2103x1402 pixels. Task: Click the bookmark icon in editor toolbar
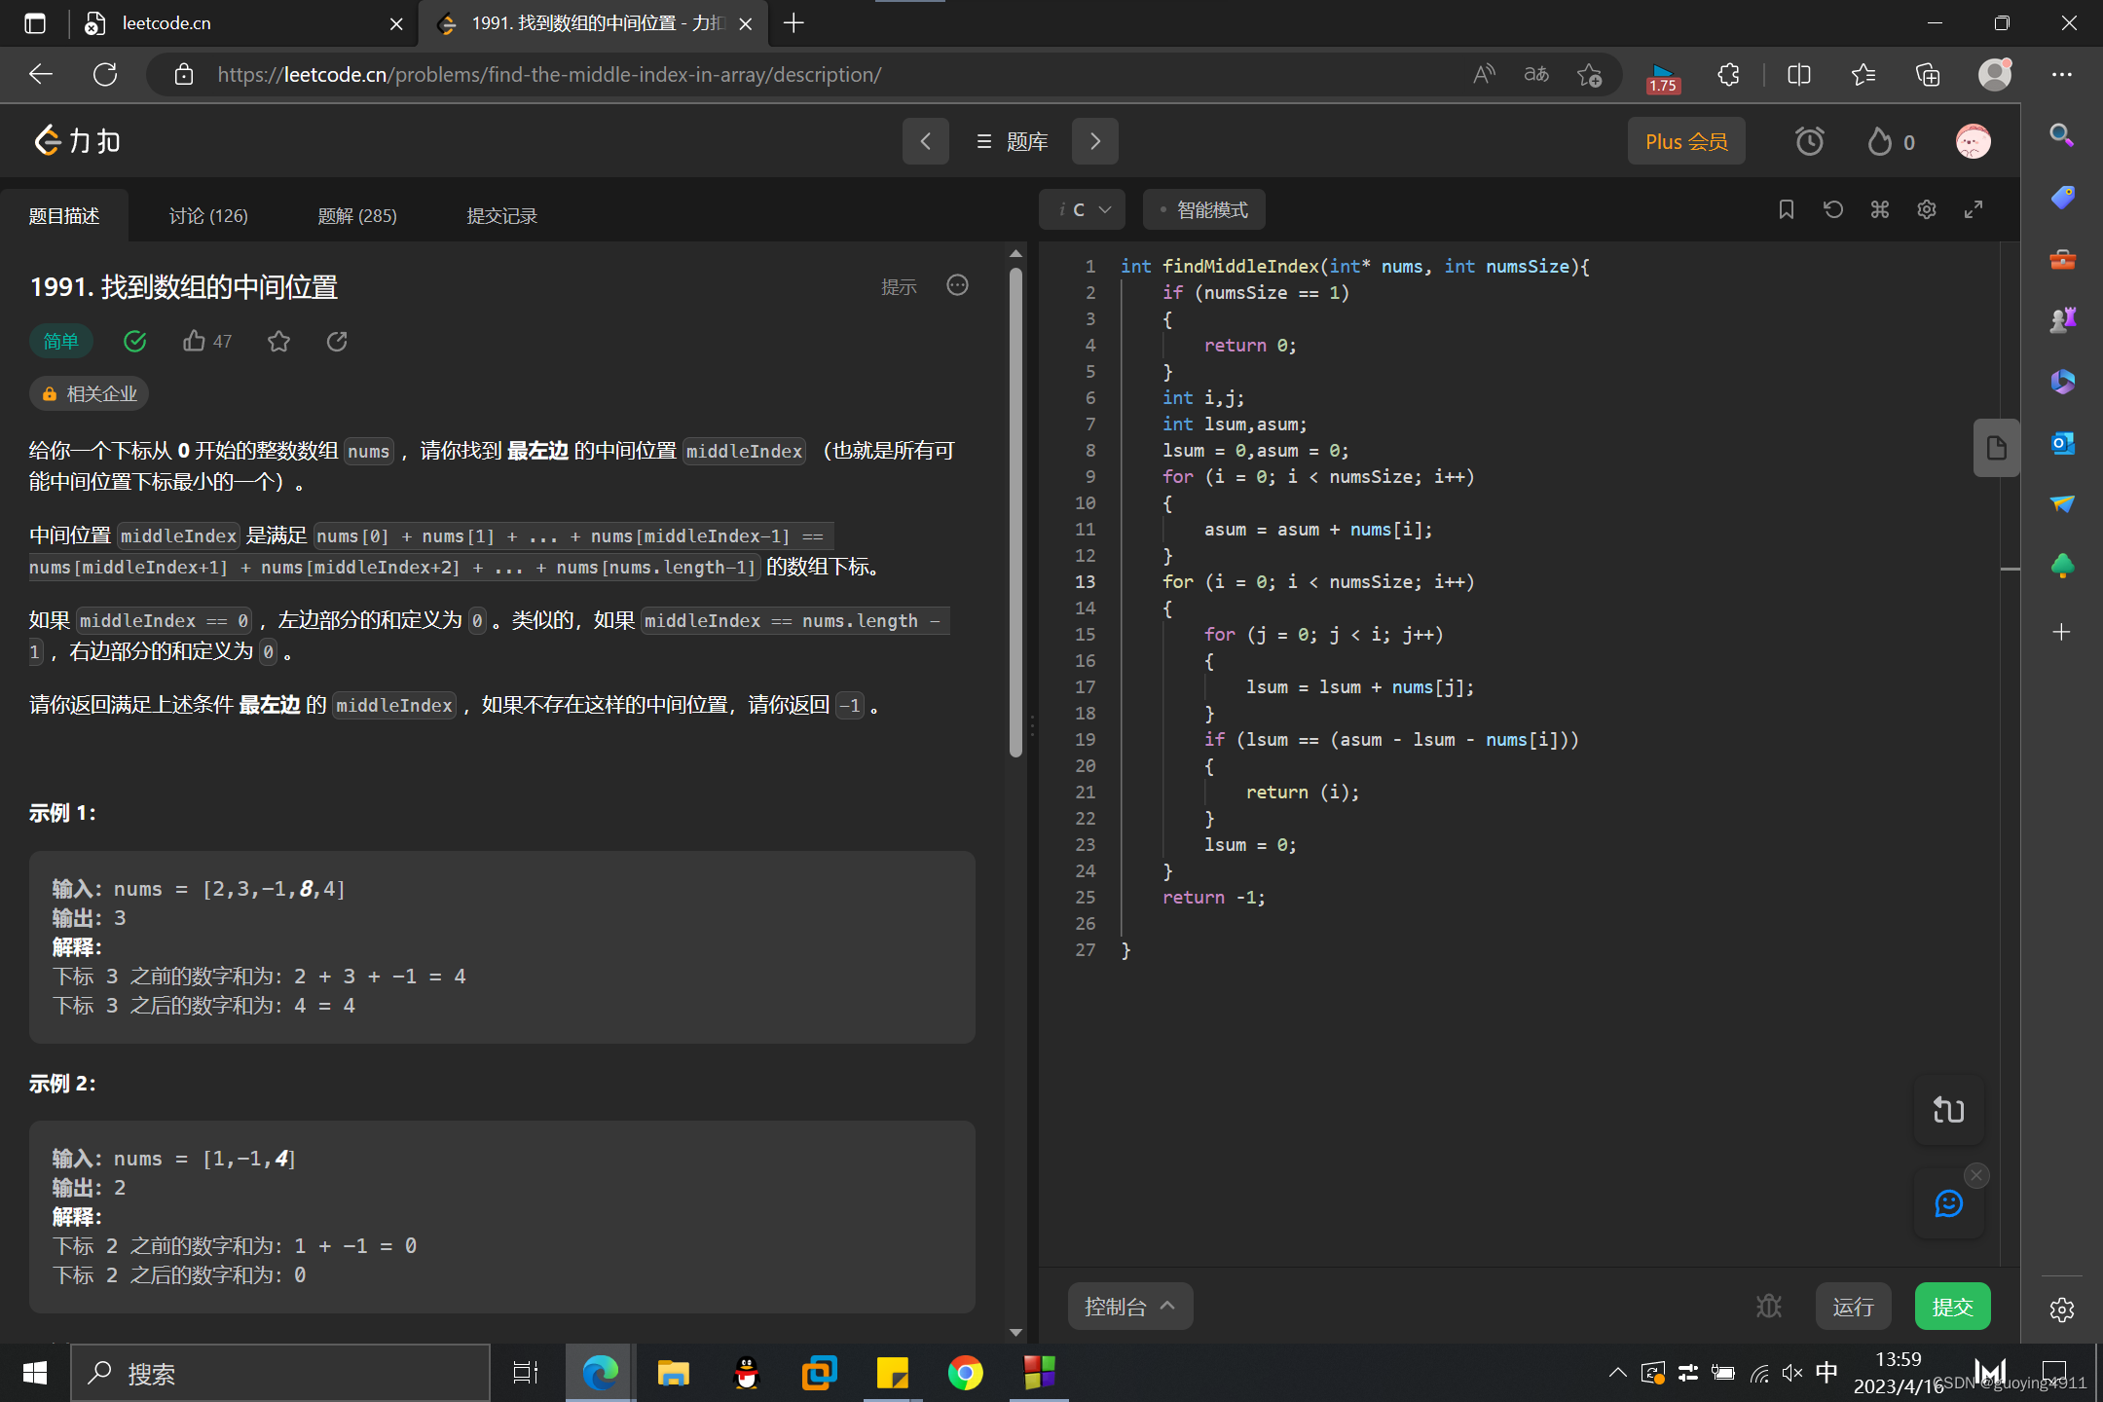coord(1786,209)
